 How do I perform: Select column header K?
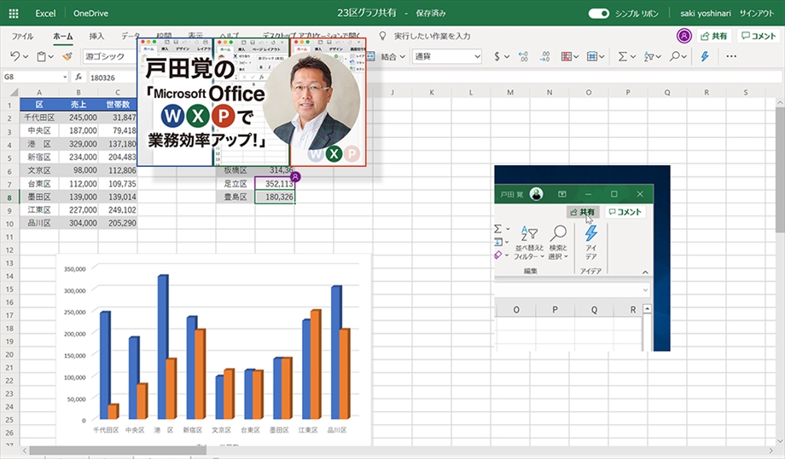coord(432,92)
